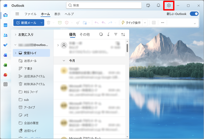Image resolution: width=204 pixels, height=139 pixels.
Task: Open the メモ folder
Action: tap(31, 115)
